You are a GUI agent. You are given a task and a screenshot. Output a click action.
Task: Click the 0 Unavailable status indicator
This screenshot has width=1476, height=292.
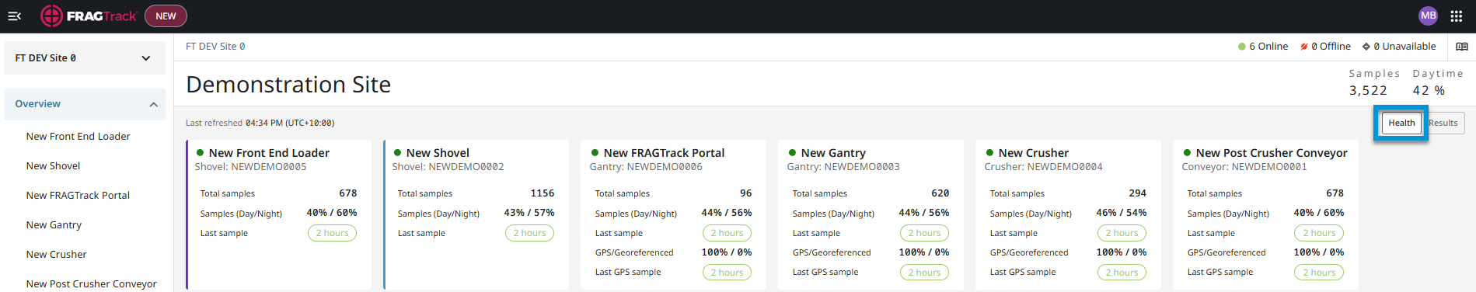tap(1399, 47)
